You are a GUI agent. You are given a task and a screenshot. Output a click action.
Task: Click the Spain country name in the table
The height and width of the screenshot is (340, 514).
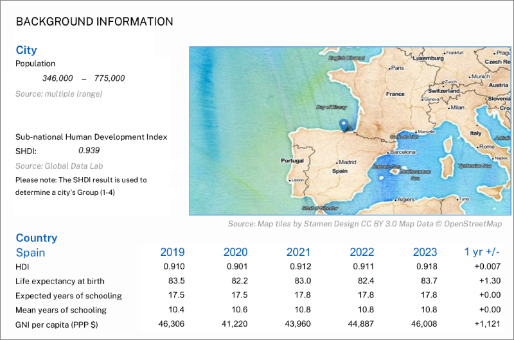(30, 252)
